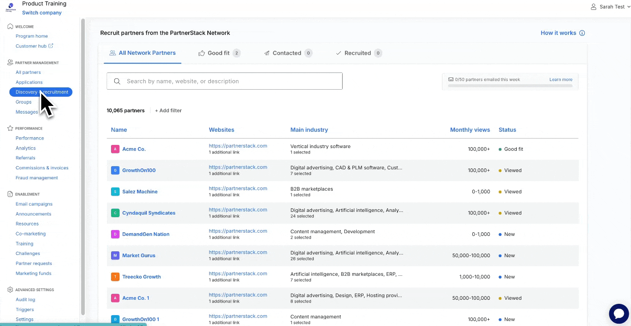Viewport: 631px width, 326px height.
Task: Click the Treecko Growth orange avatar icon
Action: click(x=115, y=277)
